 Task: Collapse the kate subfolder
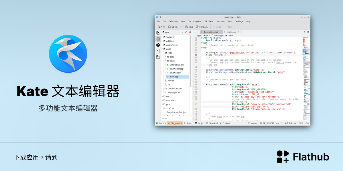point(164,53)
